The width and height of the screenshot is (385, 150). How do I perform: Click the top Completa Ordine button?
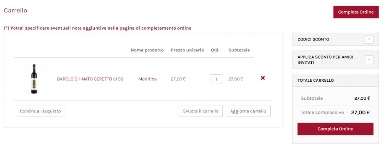(356, 12)
